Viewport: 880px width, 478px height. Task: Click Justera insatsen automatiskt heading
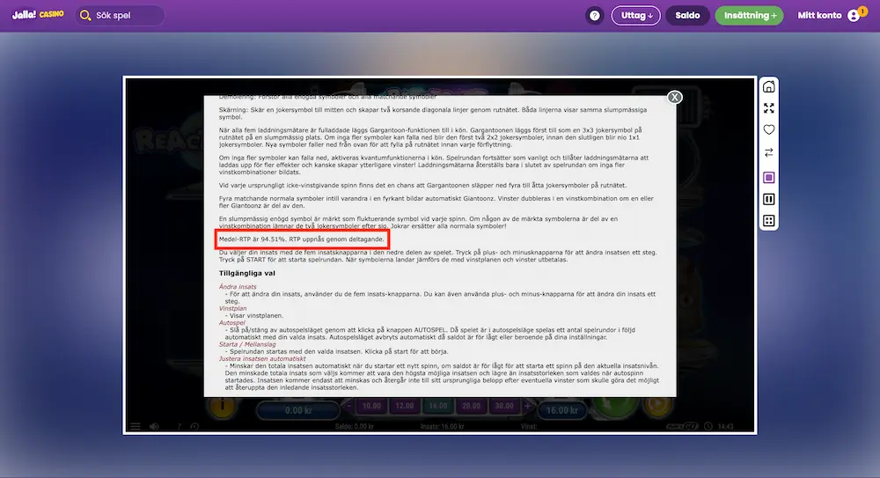[x=262, y=358]
